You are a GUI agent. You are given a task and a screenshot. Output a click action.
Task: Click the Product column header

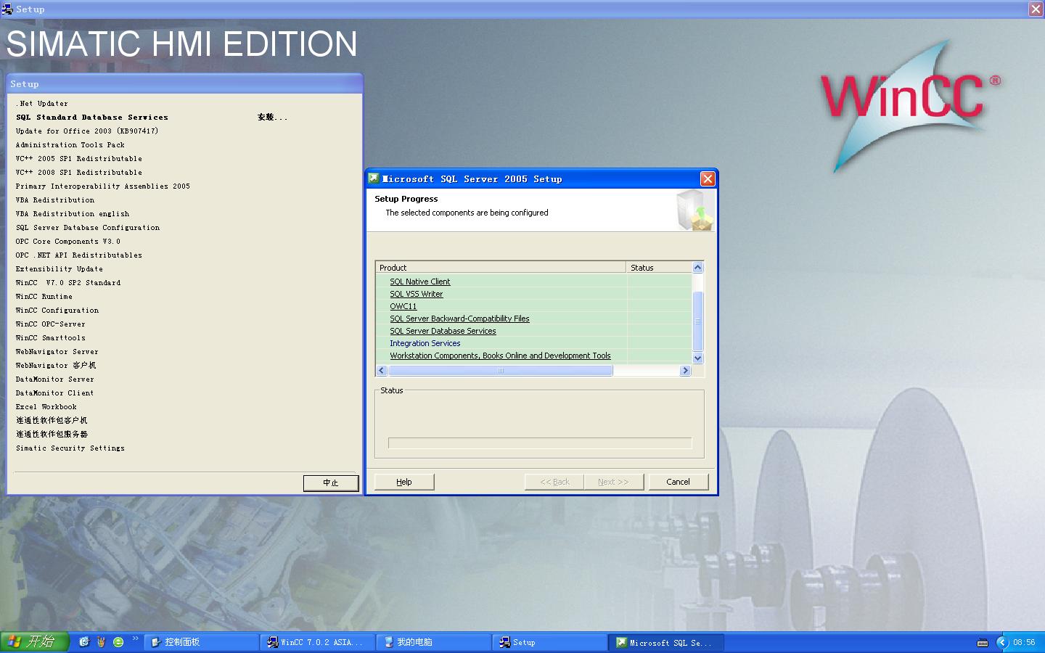pos(501,267)
